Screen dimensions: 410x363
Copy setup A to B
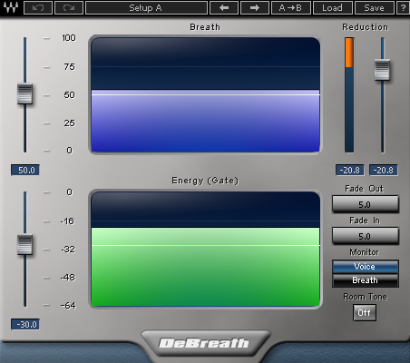click(291, 7)
